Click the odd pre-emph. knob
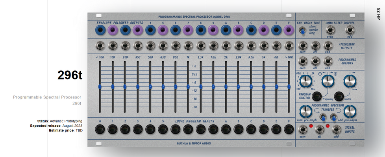 pos(350,111)
